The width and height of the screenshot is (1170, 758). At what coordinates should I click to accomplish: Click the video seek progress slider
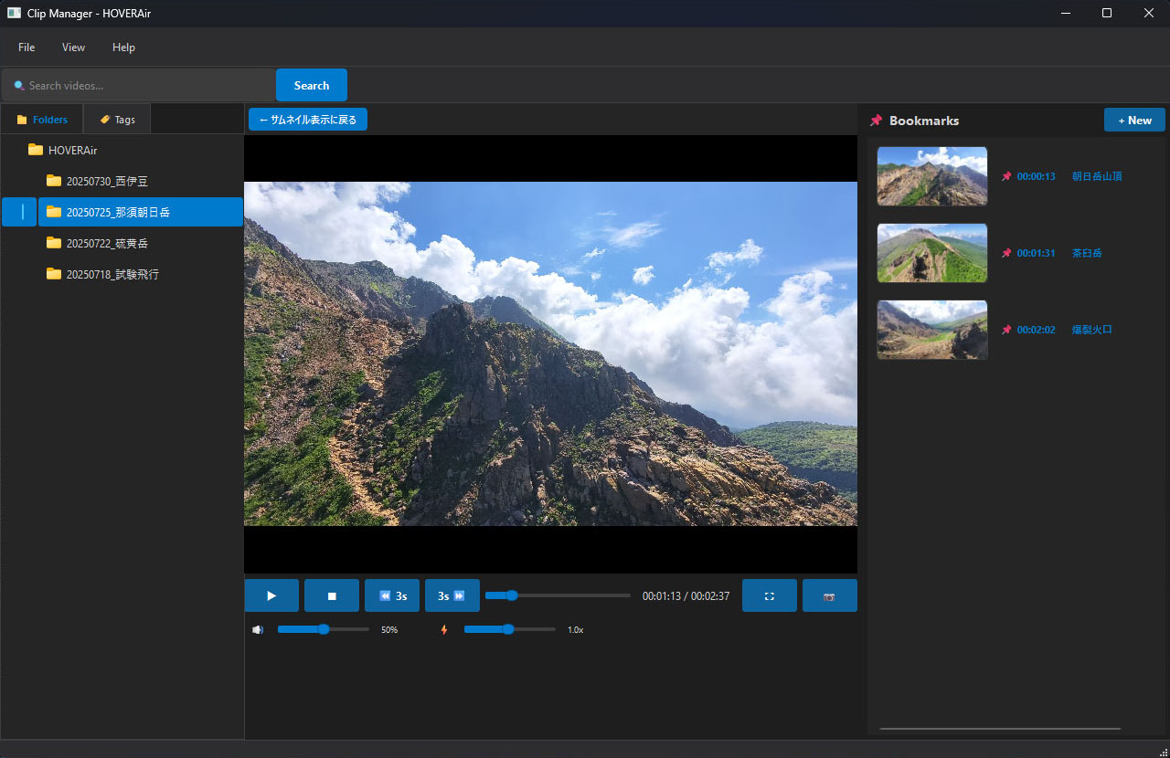(x=558, y=595)
